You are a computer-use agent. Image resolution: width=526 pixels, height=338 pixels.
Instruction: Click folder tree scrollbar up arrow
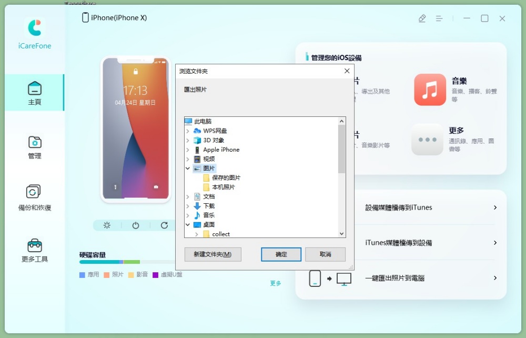click(x=341, y=121)
